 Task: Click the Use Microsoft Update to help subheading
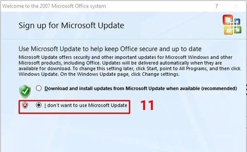coord(110,49)
